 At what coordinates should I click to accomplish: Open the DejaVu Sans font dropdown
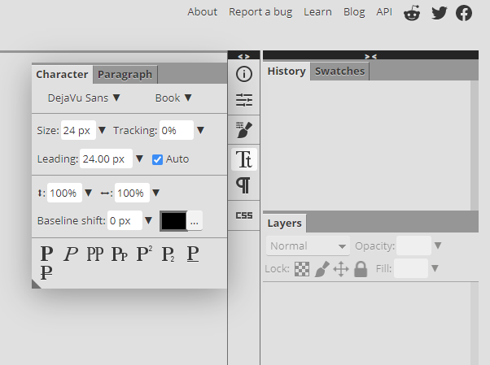tap(84, 98)
